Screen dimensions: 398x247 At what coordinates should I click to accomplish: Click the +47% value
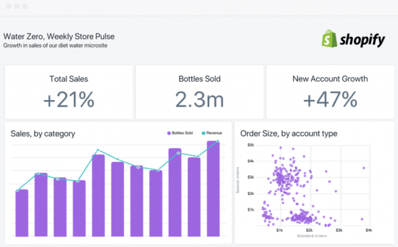330,99
